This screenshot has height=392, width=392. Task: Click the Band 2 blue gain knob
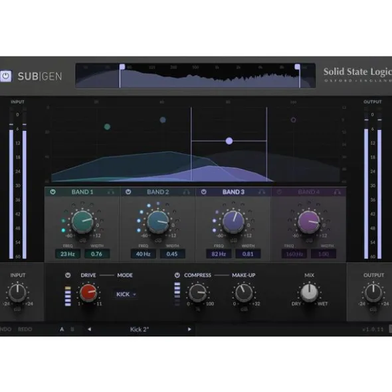158,222
